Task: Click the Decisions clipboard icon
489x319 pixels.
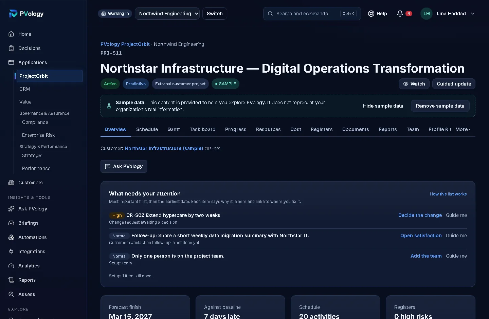Action: click(11, 48)
